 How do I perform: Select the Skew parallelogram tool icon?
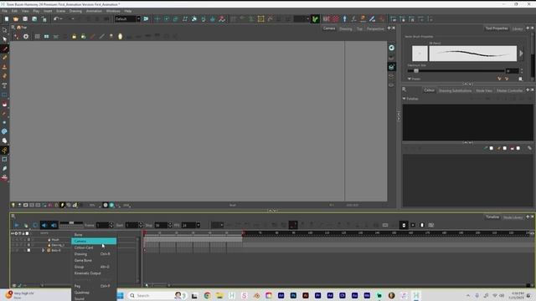tap(185, 19)
